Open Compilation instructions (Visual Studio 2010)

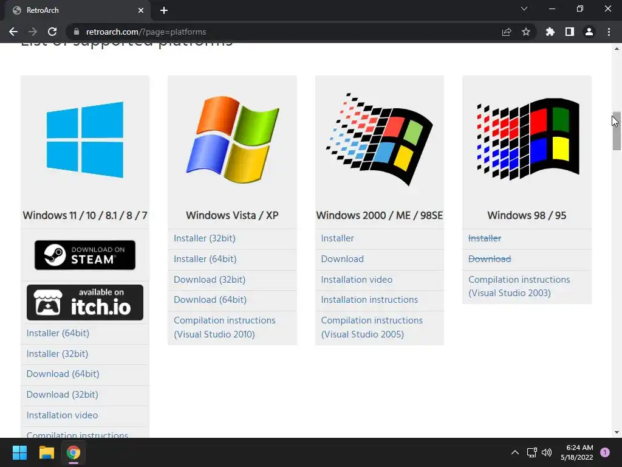225,327
